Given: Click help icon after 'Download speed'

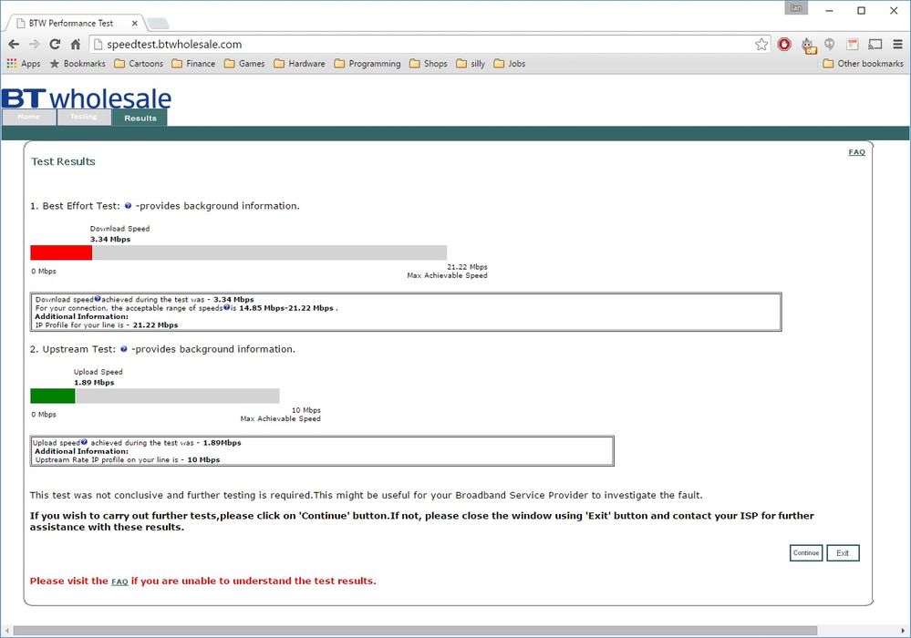Looking at the screenshot, I should click(x=98, y=298).
